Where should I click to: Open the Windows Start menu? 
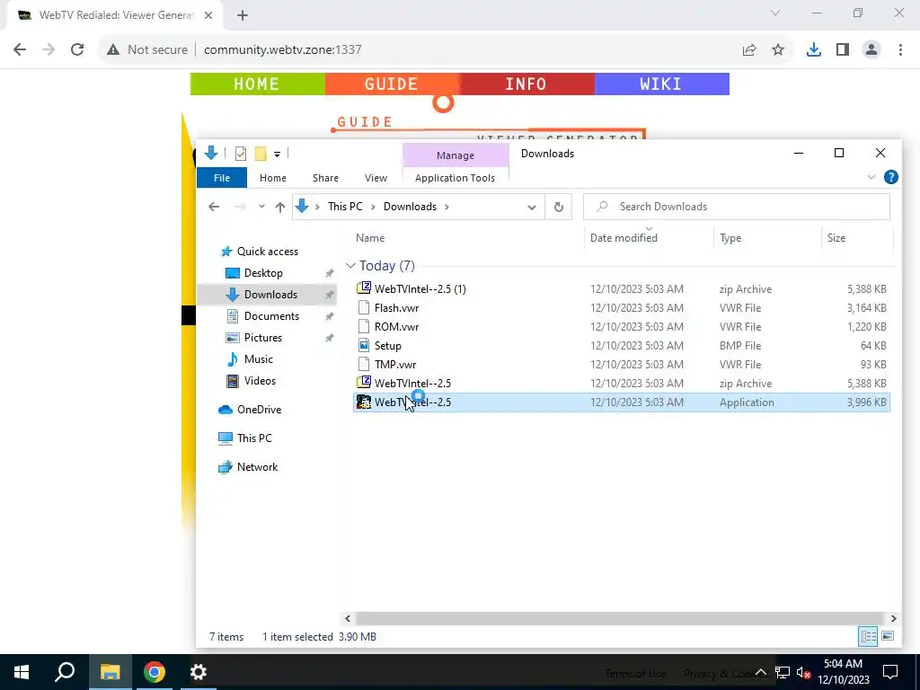tap(22, 672)
